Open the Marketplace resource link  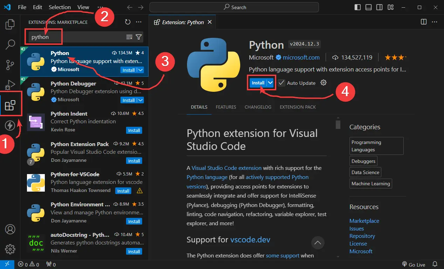364,221
